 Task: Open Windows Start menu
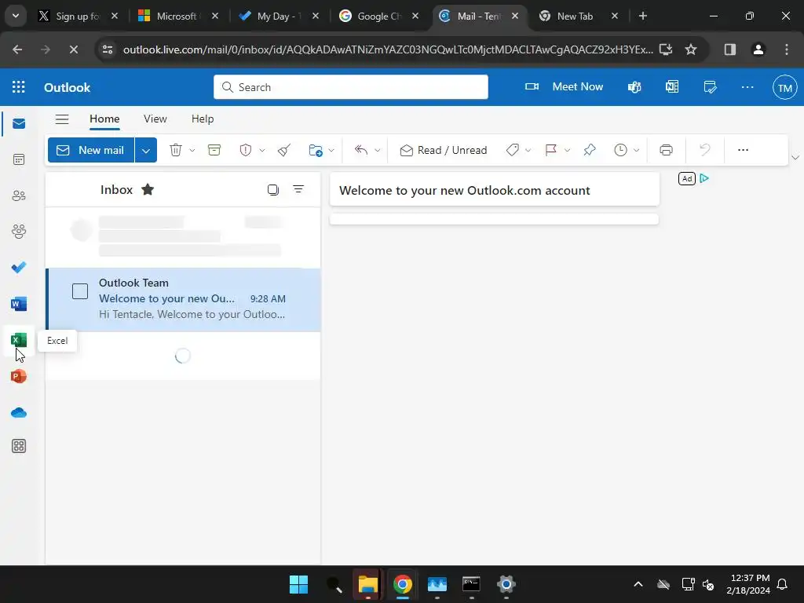(x=299, y=584)
